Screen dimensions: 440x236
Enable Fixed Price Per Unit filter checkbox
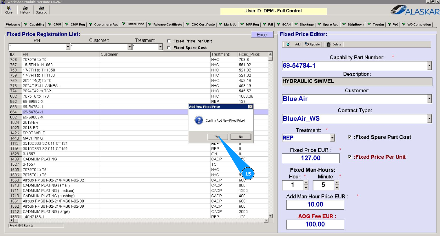pyautogui.click(x=169, y=41)
